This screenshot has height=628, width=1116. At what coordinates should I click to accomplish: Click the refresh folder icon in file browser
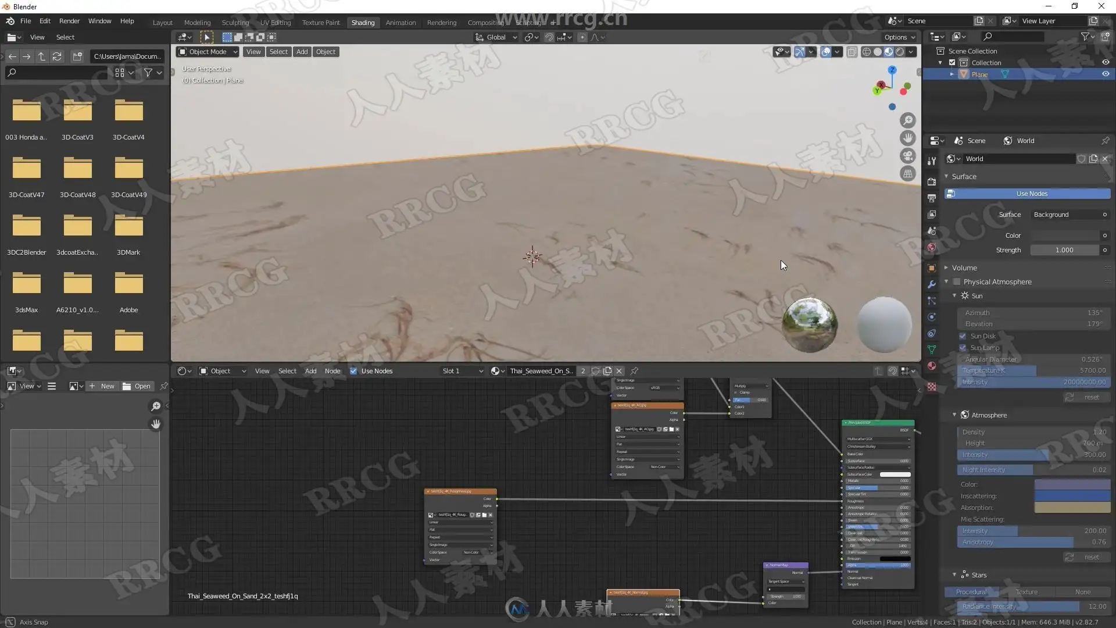coord(57,56)
